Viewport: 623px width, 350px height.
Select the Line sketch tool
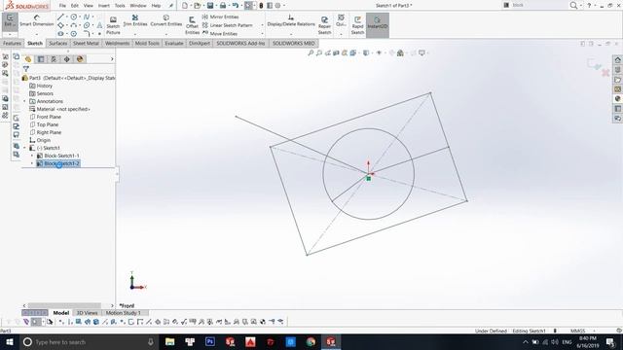(60, 17)
